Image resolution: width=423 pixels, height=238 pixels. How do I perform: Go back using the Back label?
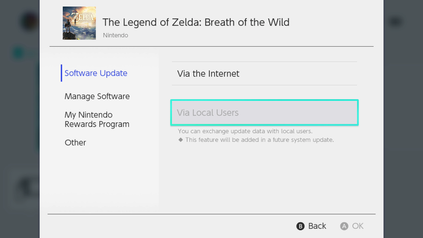(317, 226)
